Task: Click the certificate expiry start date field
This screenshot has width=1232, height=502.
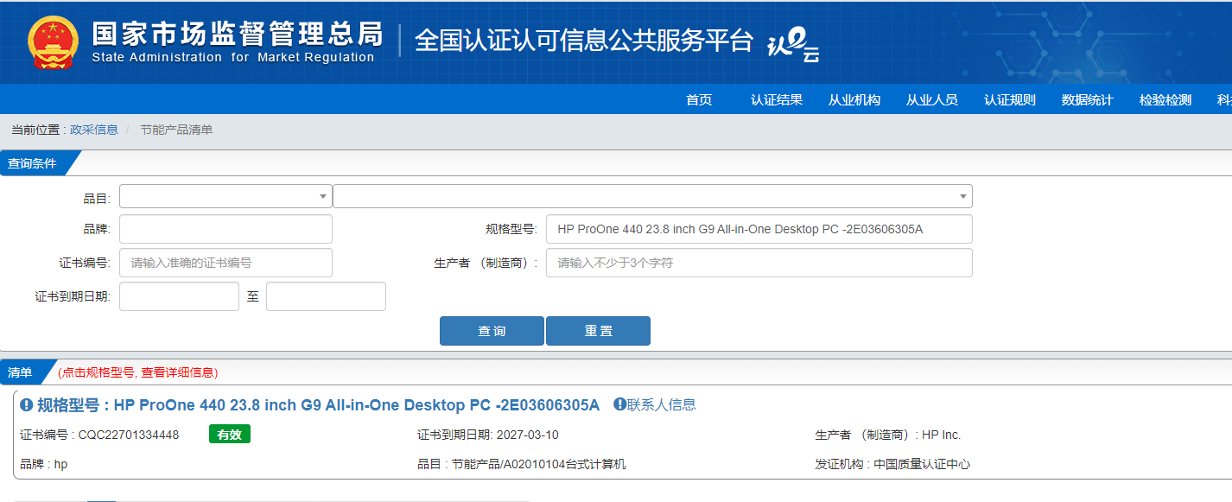Action: [x=179, y=296]
